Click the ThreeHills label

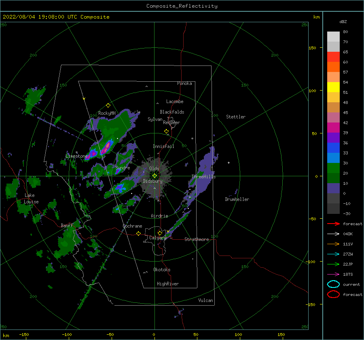pyautogui.click(x=203, y=177)
